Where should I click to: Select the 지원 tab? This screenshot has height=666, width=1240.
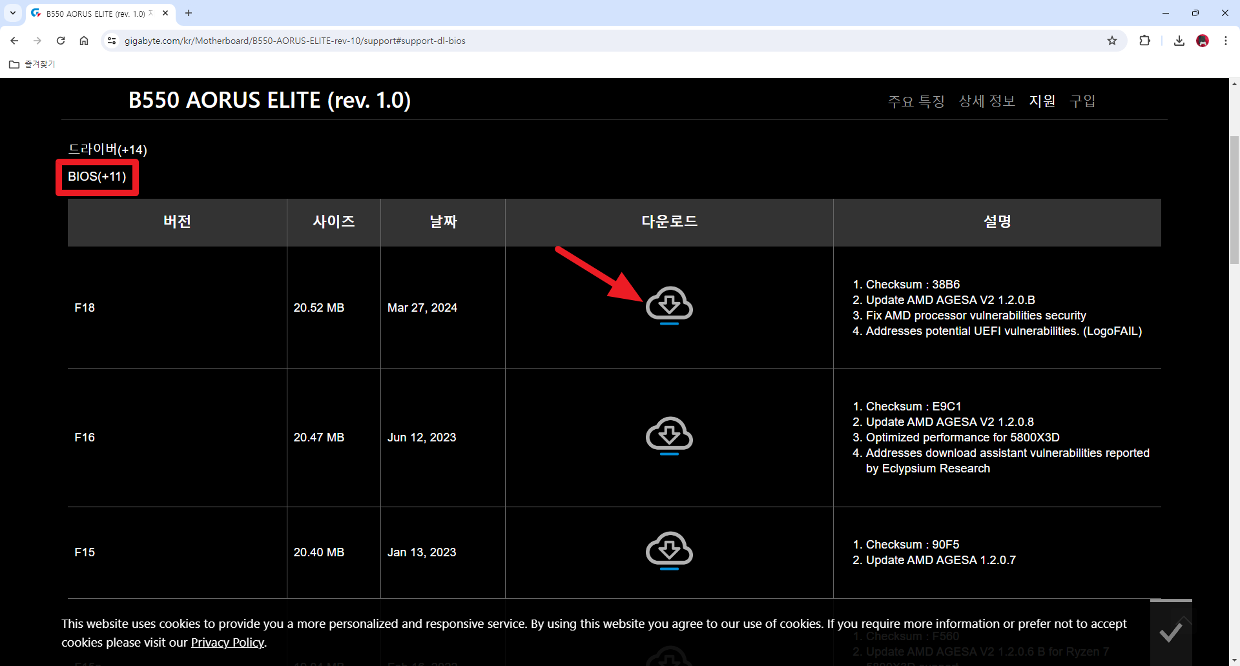tap(1042, 101)
